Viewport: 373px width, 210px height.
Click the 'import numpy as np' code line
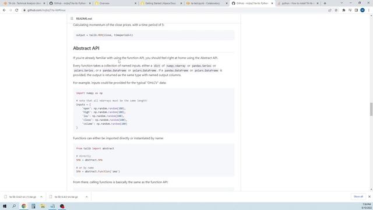click(x=89, y=93)
